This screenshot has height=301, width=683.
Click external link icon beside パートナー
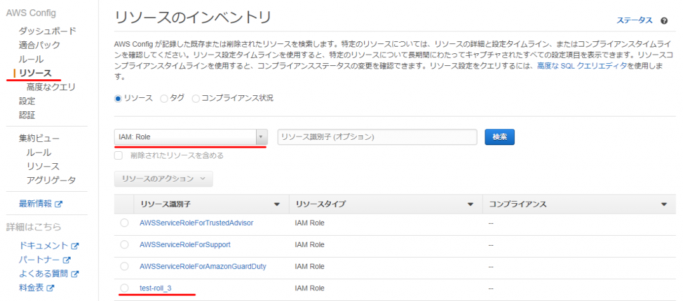pyautogui.click(x=66, y=260)
